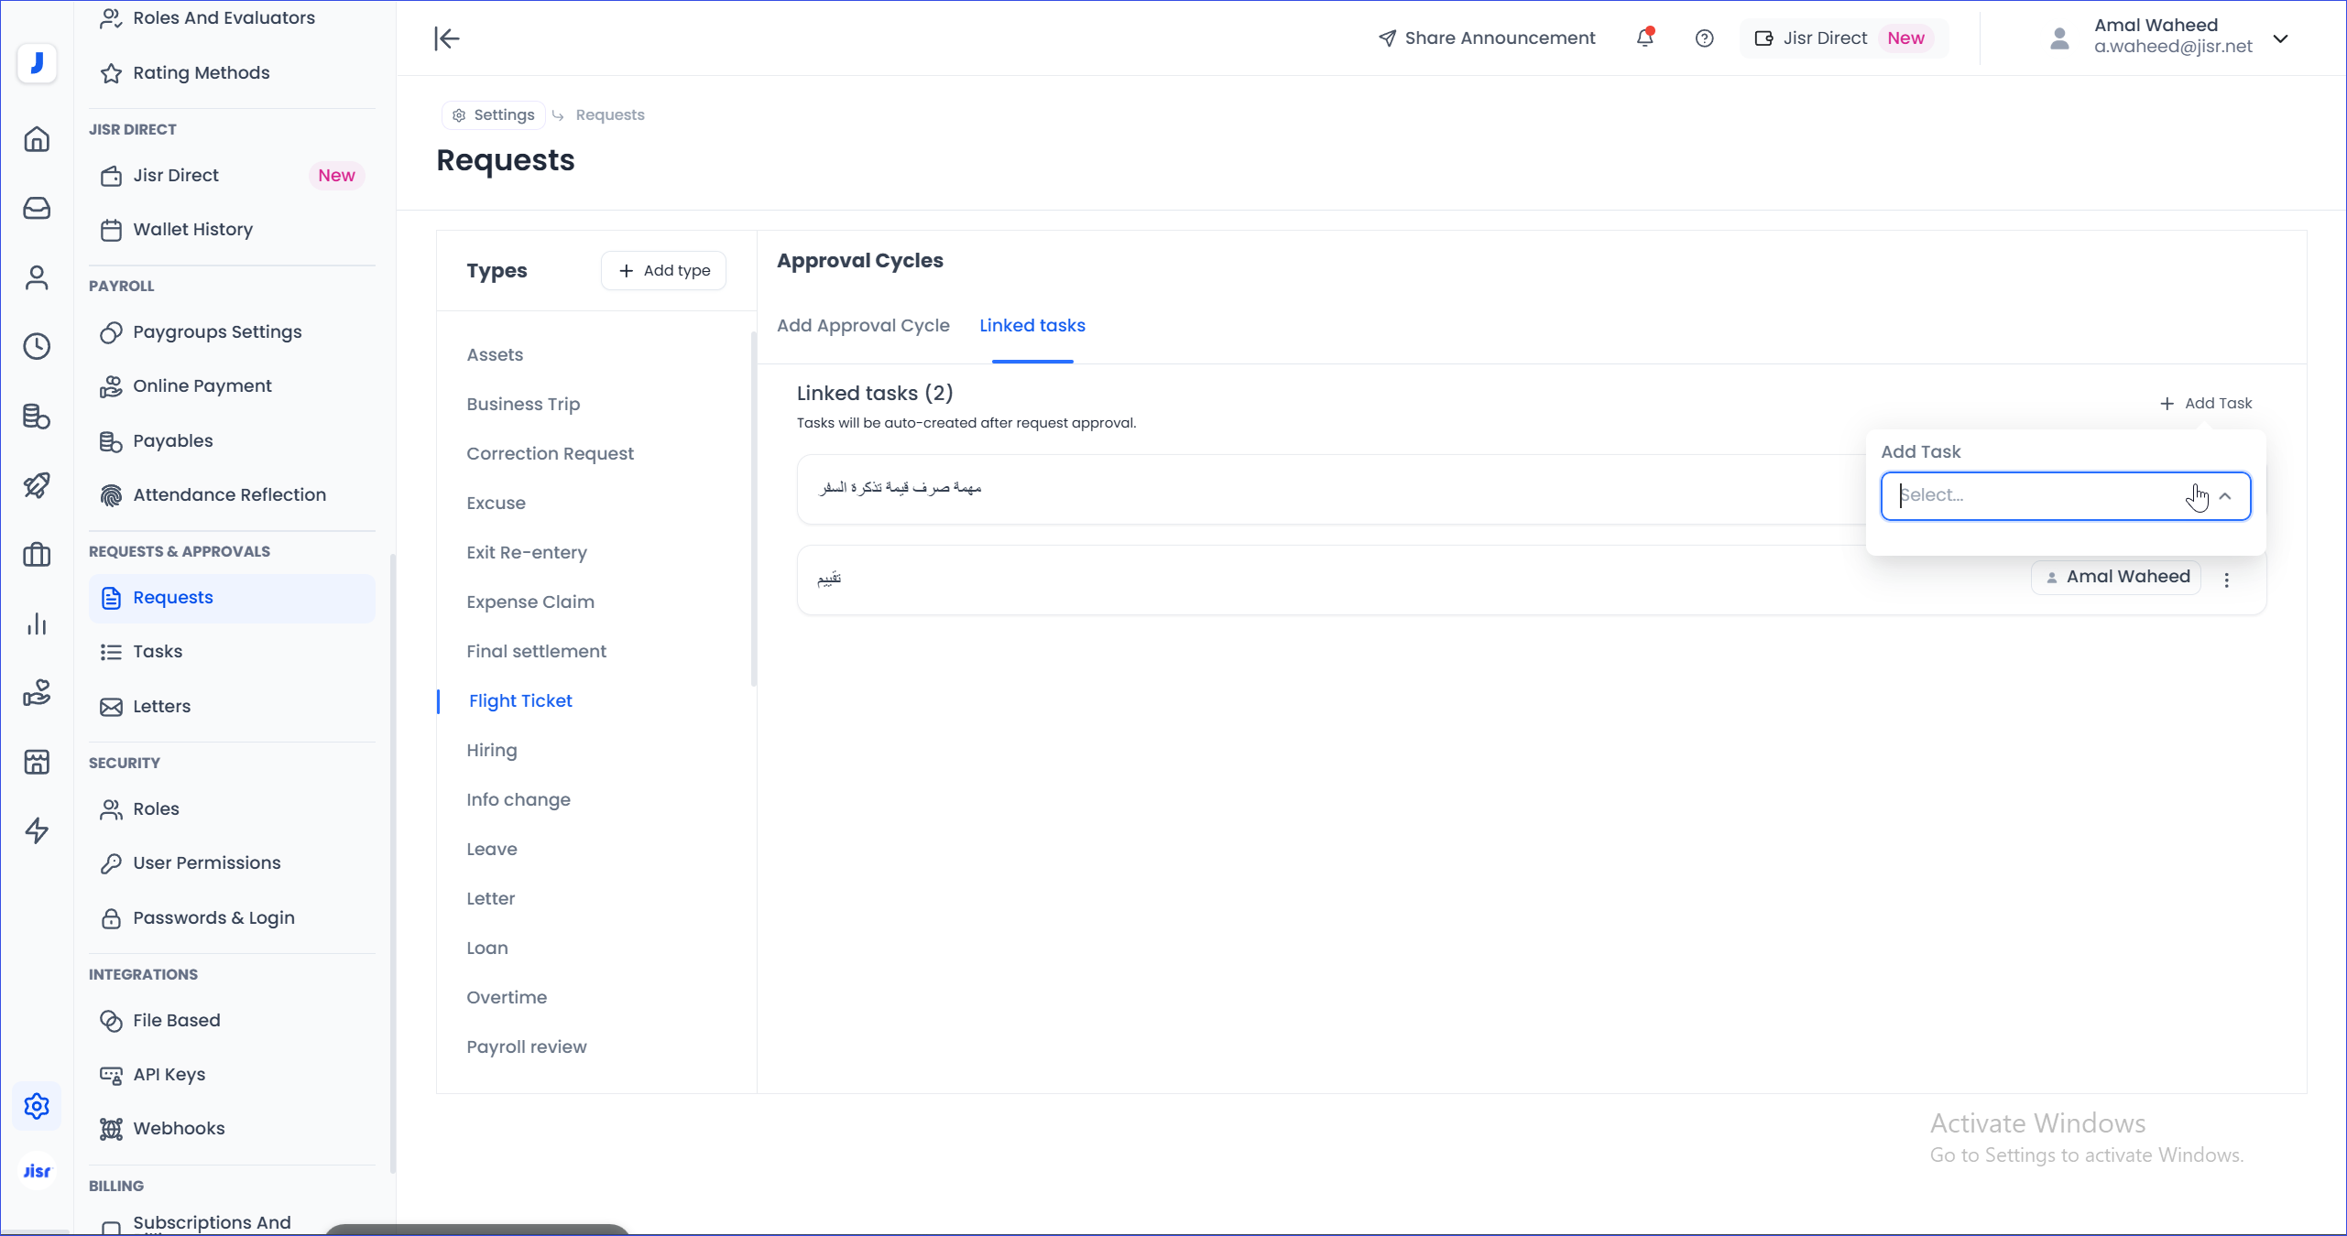
Task: Select Expense Claim request type
Action: coord(530,602)
